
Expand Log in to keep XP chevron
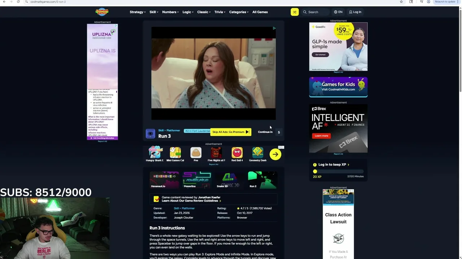(x=348, y=164)
